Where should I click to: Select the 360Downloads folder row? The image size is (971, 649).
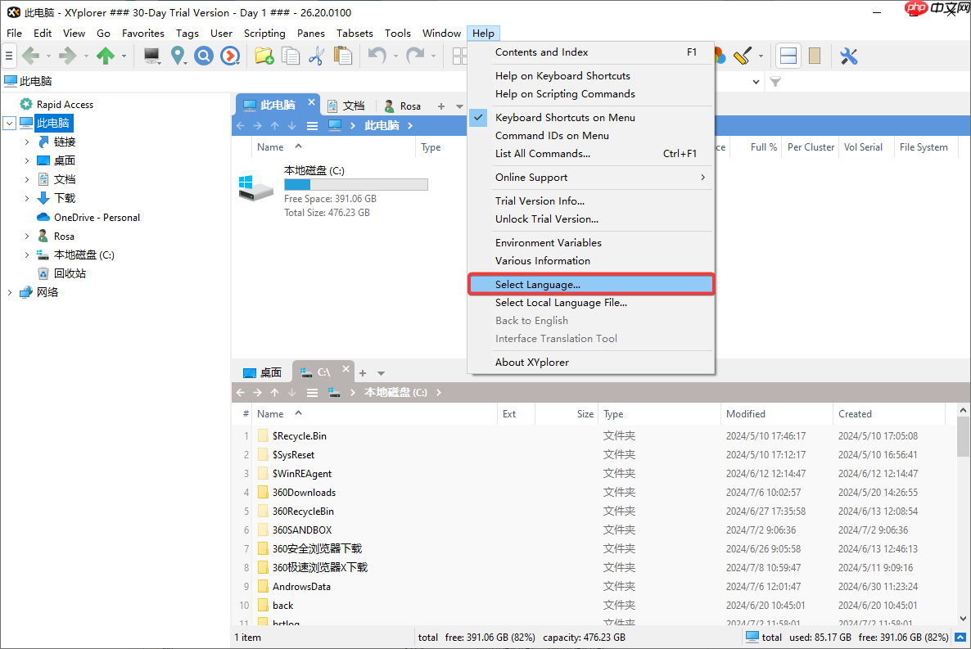coord(594,493)
